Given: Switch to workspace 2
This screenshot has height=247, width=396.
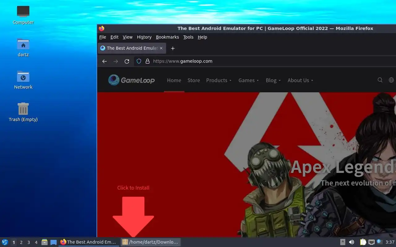Looking at the screenshot, I should [x=21, y=242].
